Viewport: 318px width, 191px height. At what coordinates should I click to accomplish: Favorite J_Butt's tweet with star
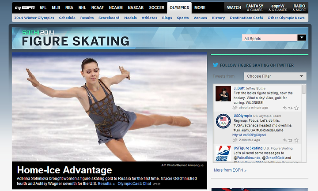[296, 108]
